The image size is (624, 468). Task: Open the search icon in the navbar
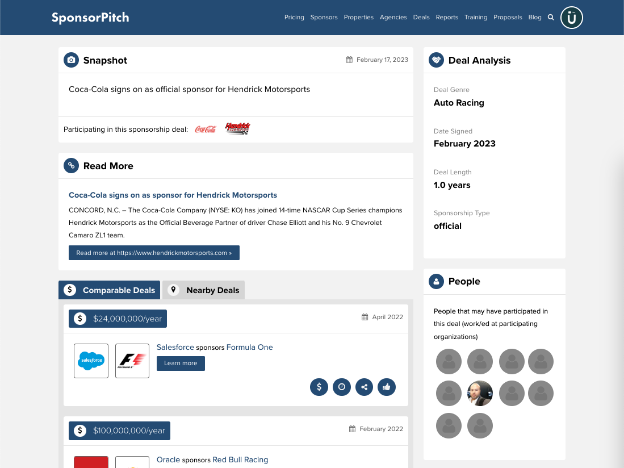coord(551,17)
